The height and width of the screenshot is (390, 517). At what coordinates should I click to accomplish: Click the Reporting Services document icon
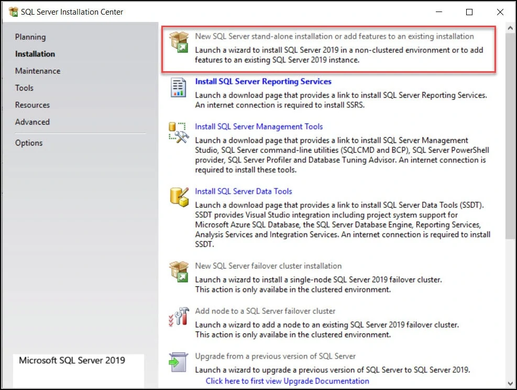pyautogui.click(x=179, y=87)
